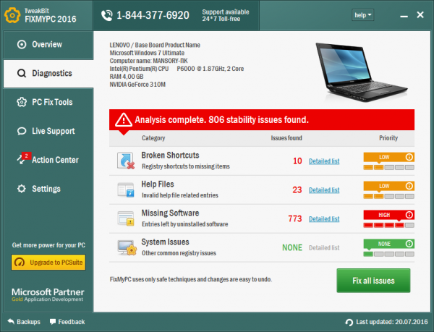The image size is (434, 332).
Task: Open Live Support section
Action: click(48, 131)
